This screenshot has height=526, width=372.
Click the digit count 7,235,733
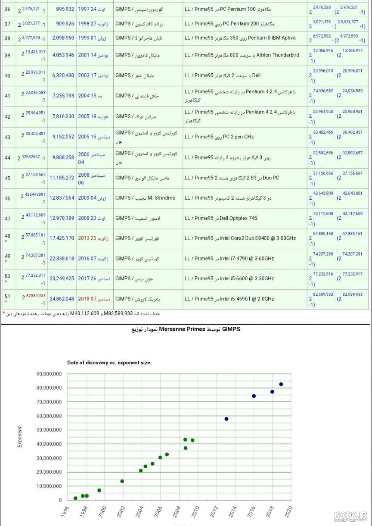click(x=63, y=96)
